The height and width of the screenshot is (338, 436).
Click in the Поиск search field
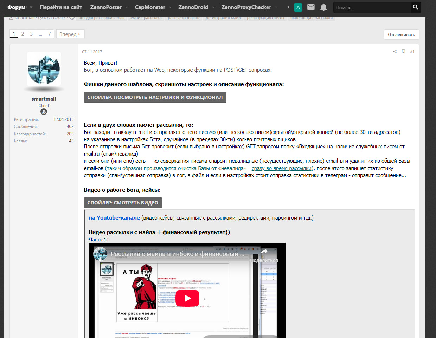[x=372, y=7]
